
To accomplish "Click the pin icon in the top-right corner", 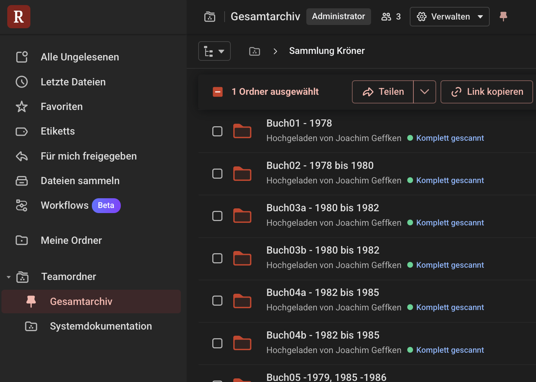I will click(503, 16).
